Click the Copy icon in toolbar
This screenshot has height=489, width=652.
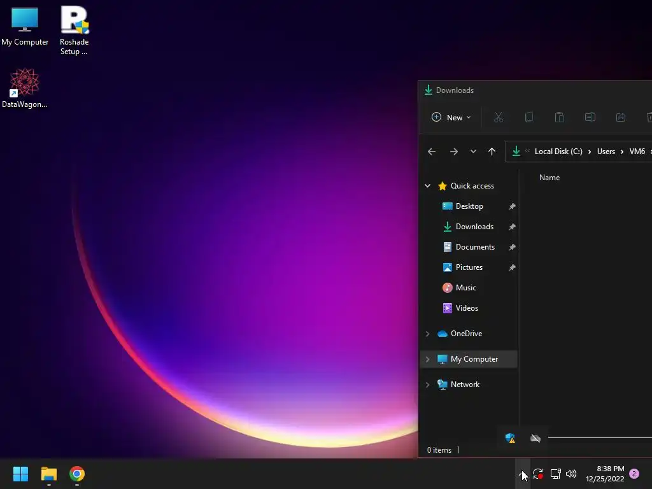529,118
